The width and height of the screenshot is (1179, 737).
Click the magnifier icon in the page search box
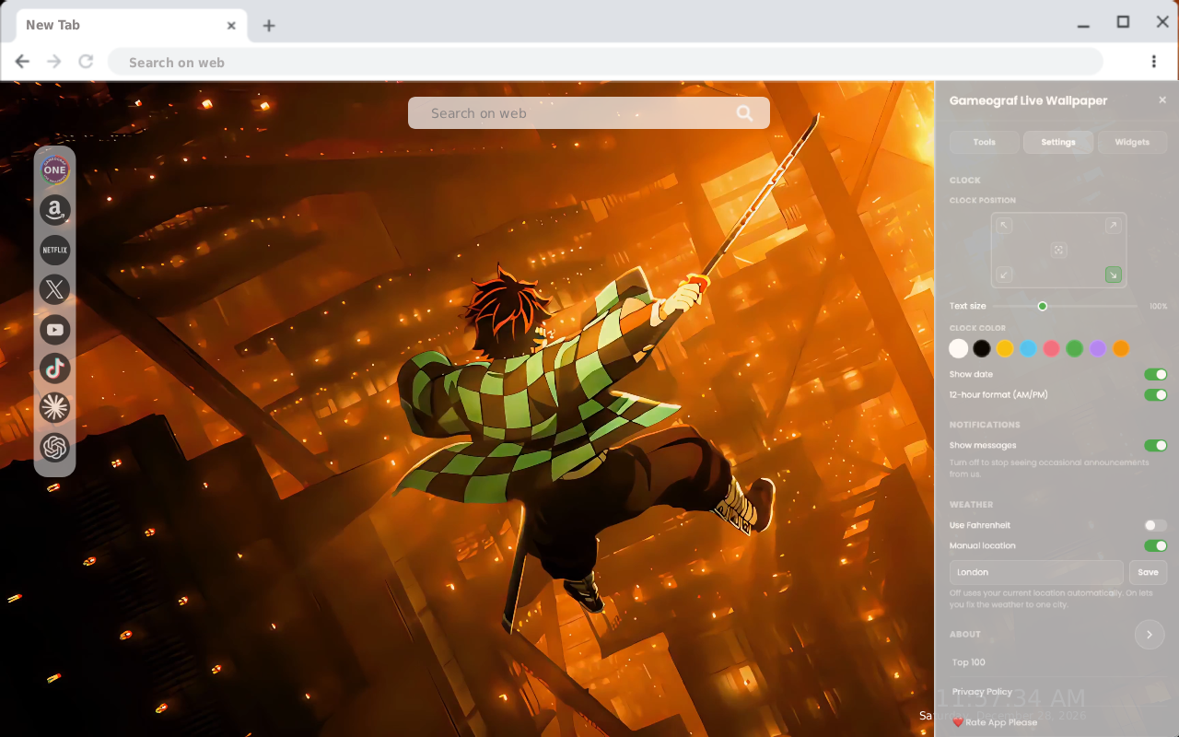tap(745, 113)
